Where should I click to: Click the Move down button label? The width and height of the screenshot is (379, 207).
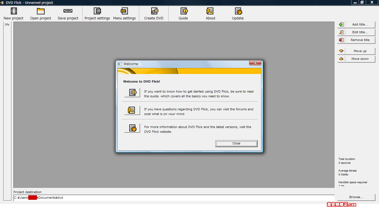pyautogui.click(x=360, y=59)
